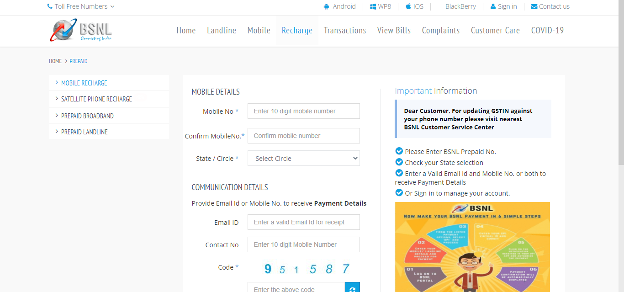The height and width of the screenshot is (292, 624).
Task: Expand the Toll Free Numbers dropdown
Action: [x=112, y=6]
